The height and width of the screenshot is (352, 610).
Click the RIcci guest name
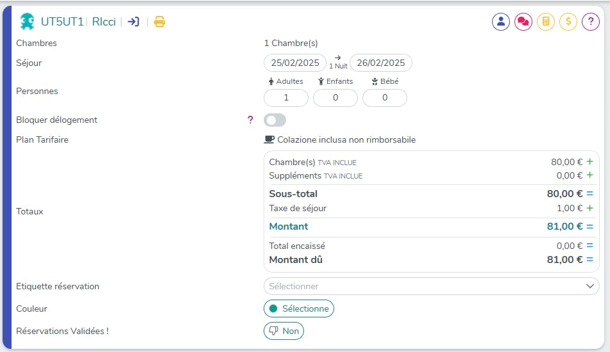point(104,22)
